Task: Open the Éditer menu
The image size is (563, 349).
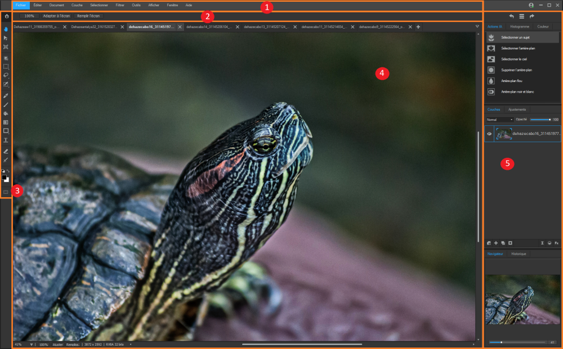Action: [38, 5]
